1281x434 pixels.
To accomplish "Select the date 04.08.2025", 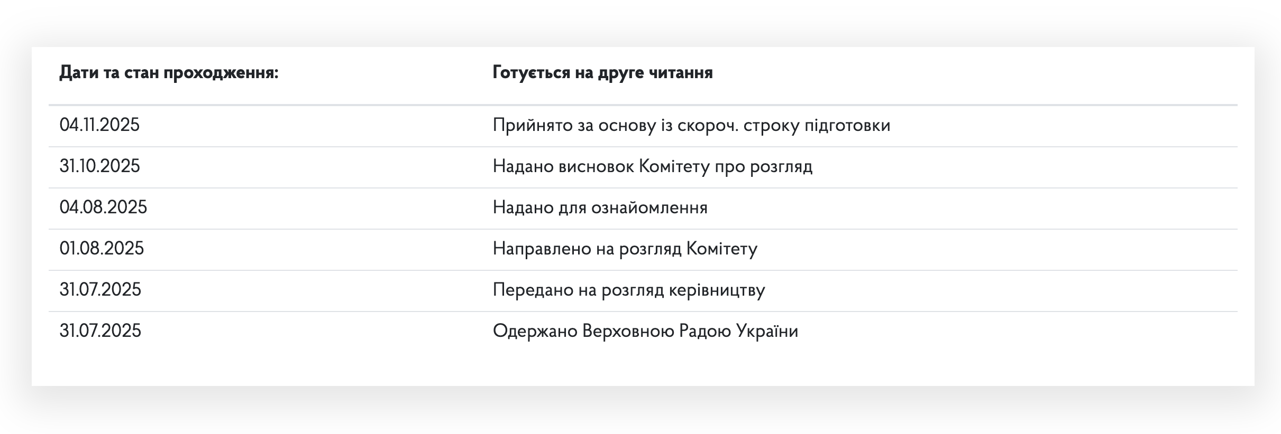I will (x=103, y=207).
